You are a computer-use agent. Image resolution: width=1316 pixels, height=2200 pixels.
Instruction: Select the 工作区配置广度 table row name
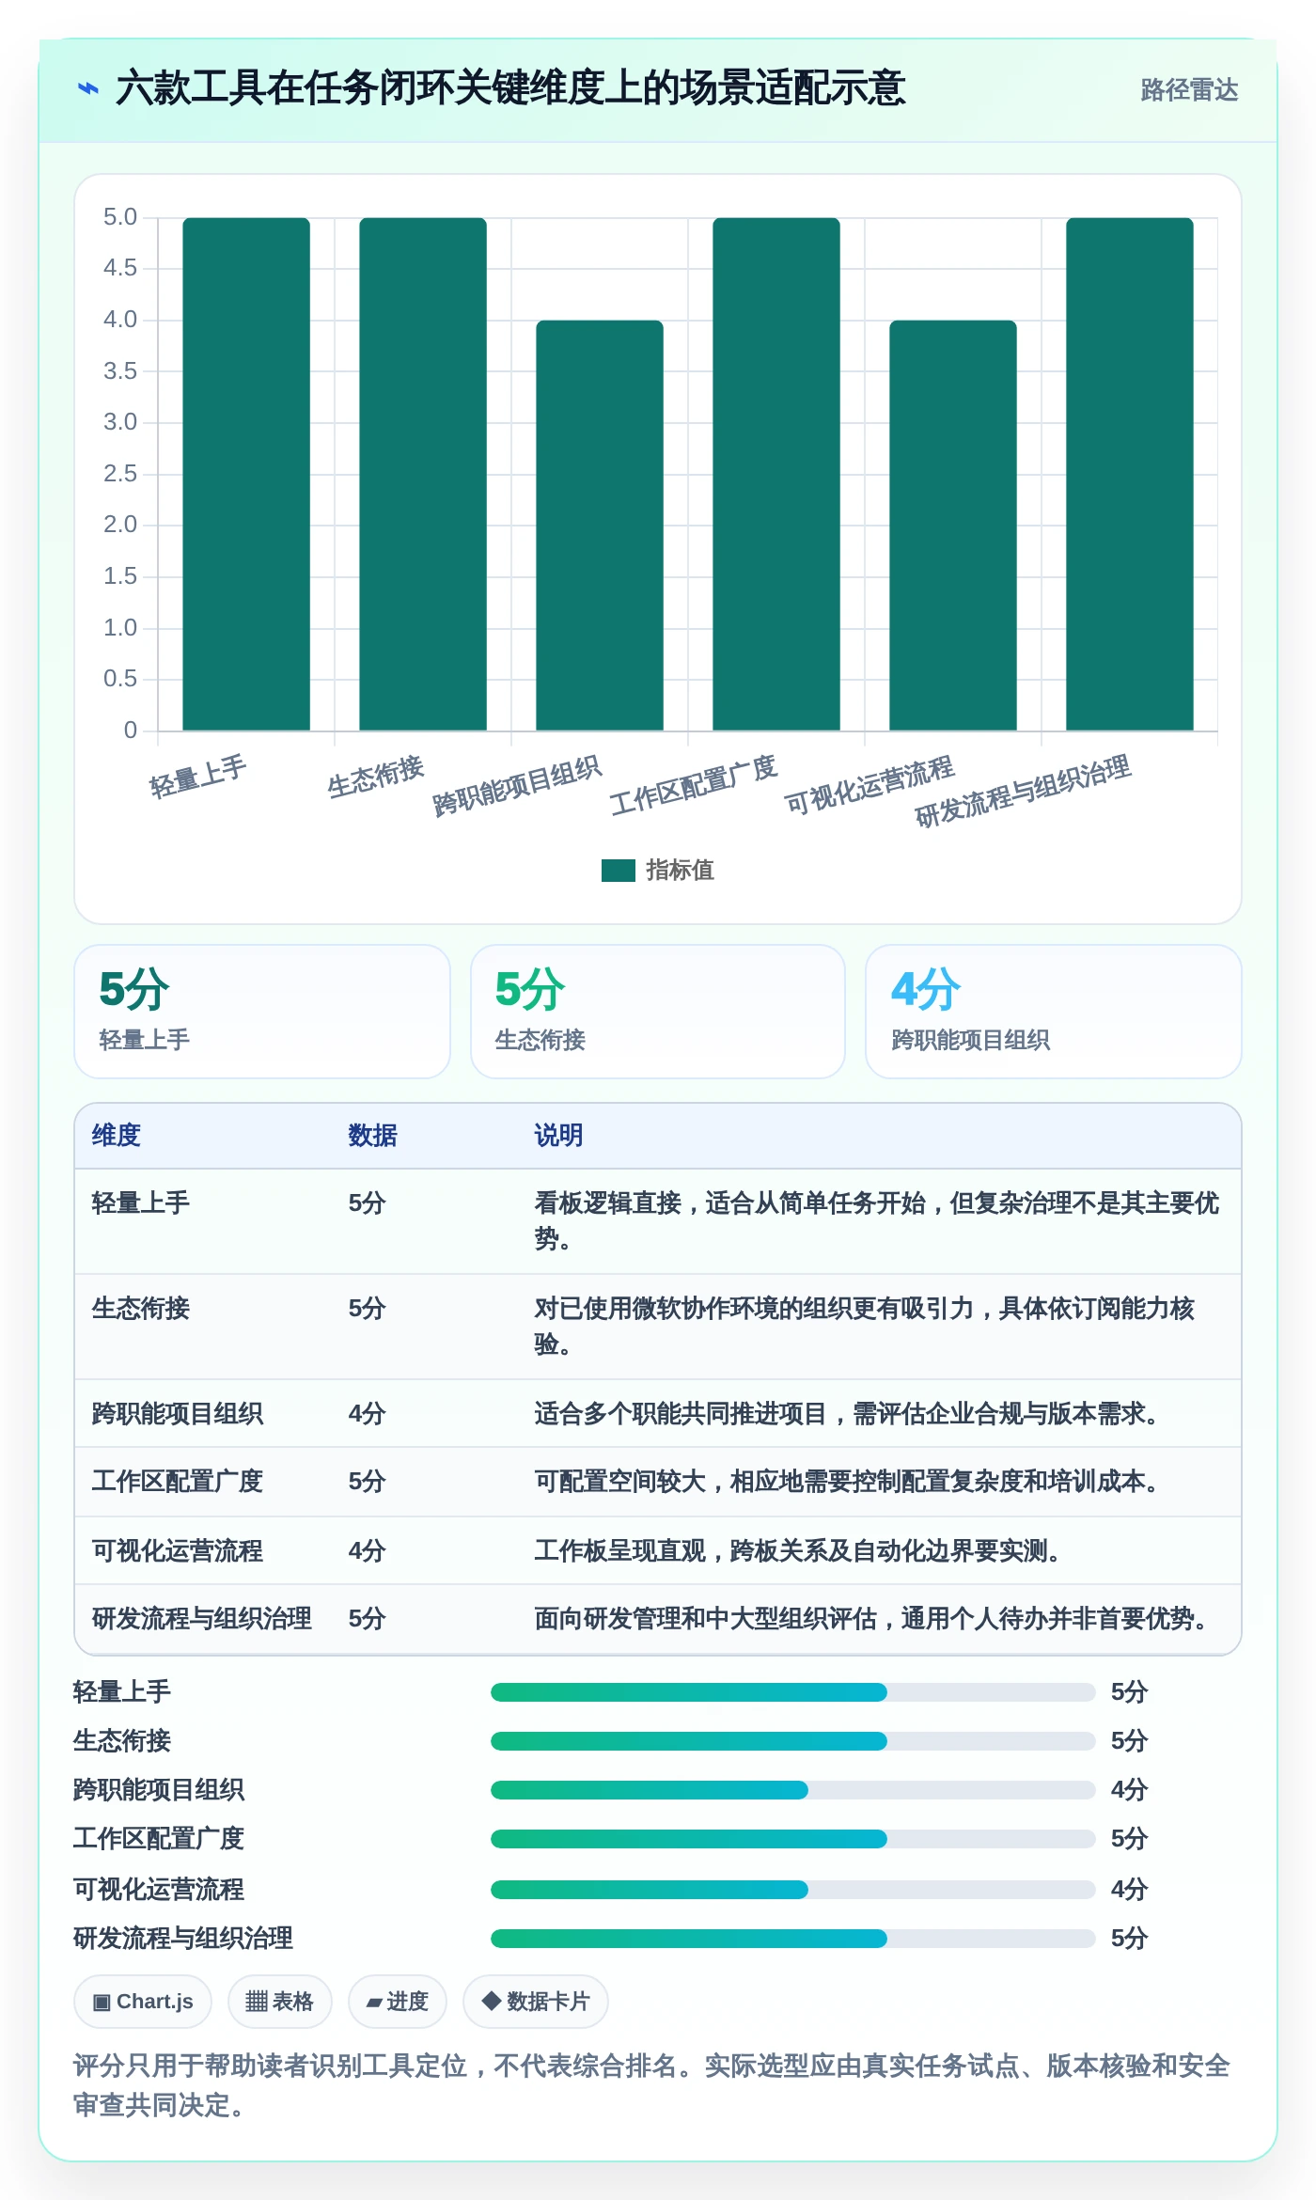pyautogui.click(x=178, y=1482)
